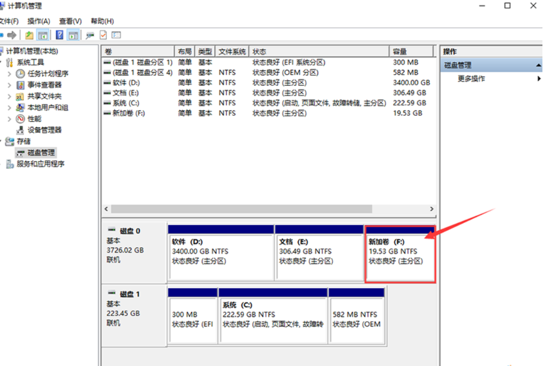The image size is (544, 366).
Task: Click the 状态良好 (OEM 分区) status cell in the list
Action: pos(286,72)
